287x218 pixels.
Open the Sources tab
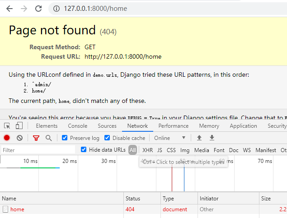[107, 126]
